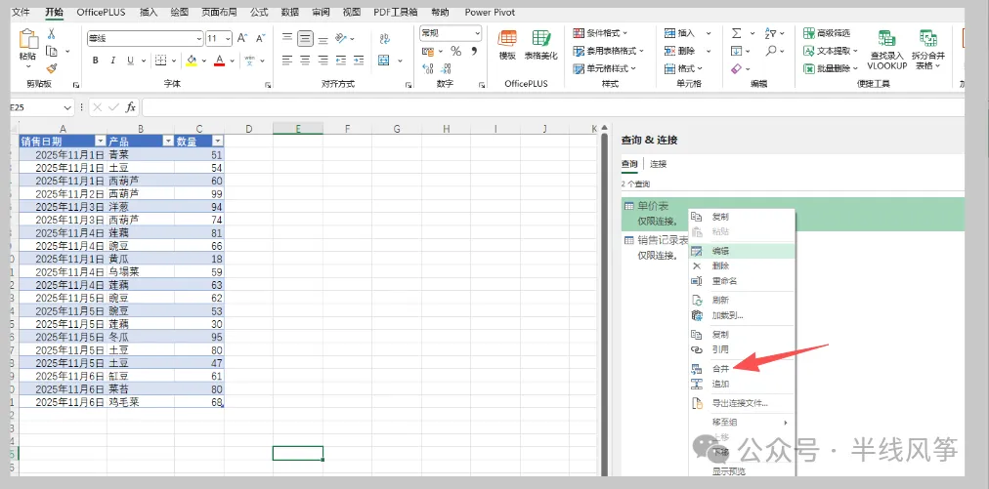Expand the number format 常规 combo box
Image resolution: width=989 pixels, height=489 pixels.
(x=451, y=33)
